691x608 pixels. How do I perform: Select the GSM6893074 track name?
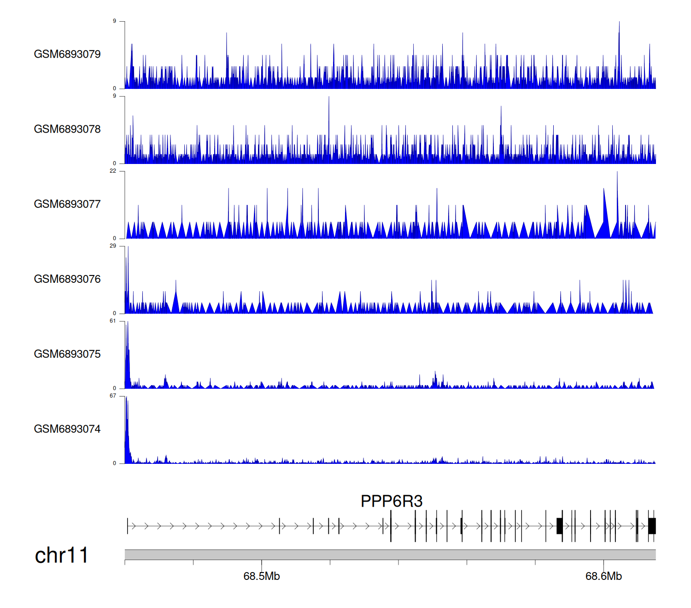[x=67, y=429]
